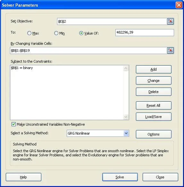Click the Reset All button
184x187 pixels.
pos(154,105)
